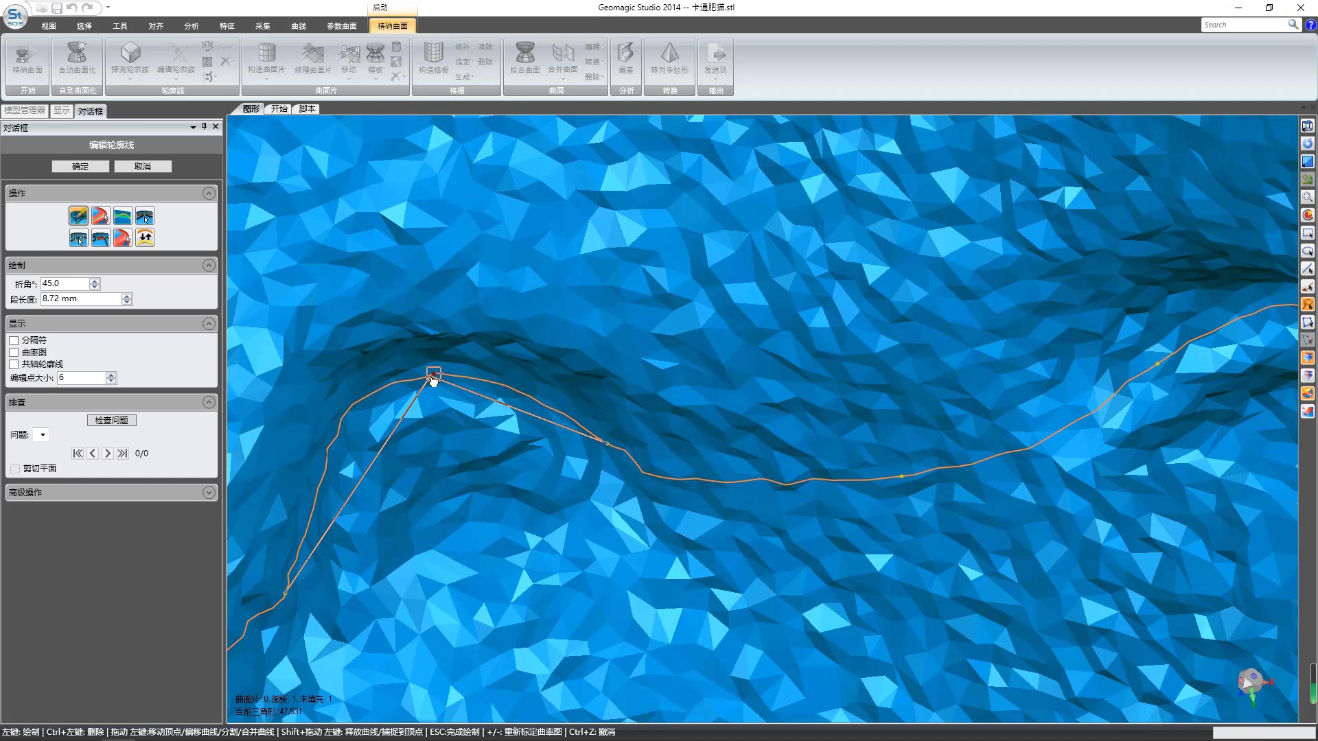This screenshot has width=1318, height=741.
Task: Click the 自动曲面化 ribbon icon
Action: coord(78,58)
